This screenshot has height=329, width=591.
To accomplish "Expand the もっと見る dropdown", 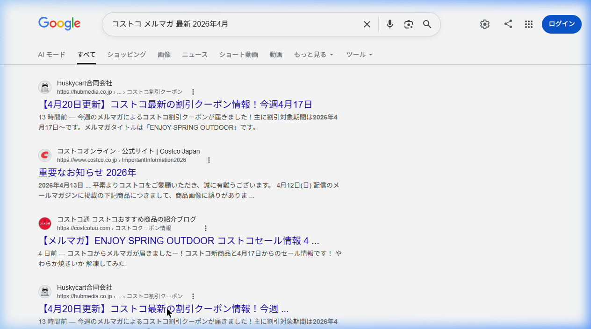I will [x=313, y=55].
